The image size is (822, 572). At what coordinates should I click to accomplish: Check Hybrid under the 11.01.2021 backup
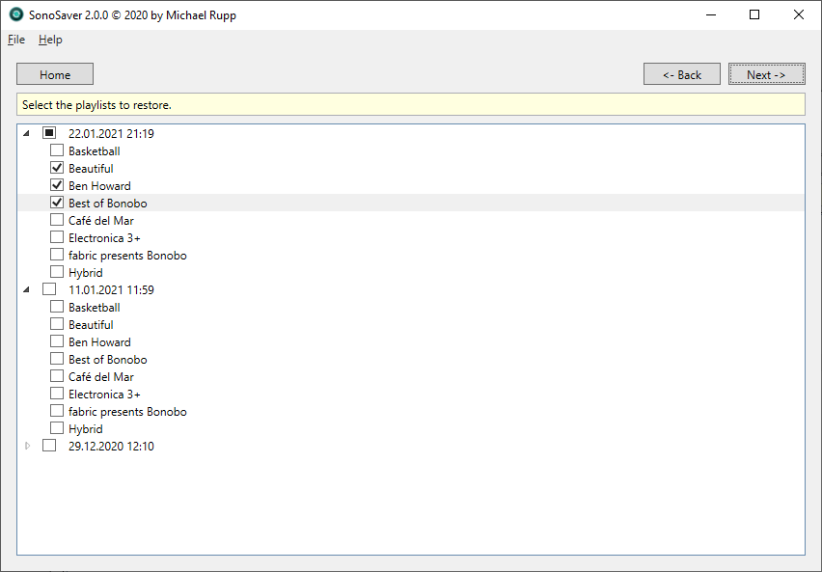(x=56, y=428)
